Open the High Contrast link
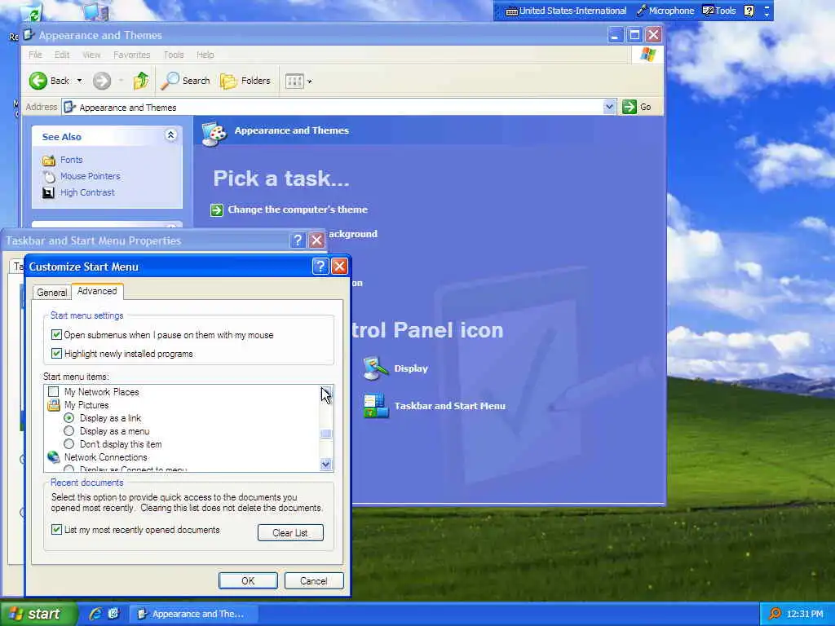This screenshot has height=626, width=835. (87, 192)
